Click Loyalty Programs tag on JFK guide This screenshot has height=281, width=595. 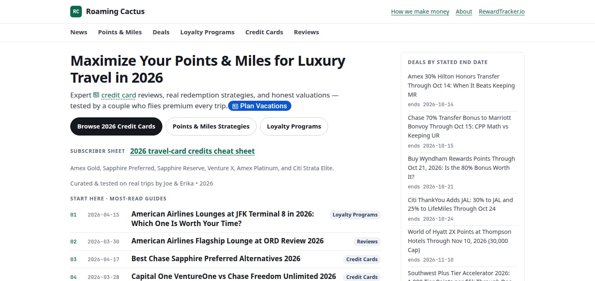(x=355, y=215)
